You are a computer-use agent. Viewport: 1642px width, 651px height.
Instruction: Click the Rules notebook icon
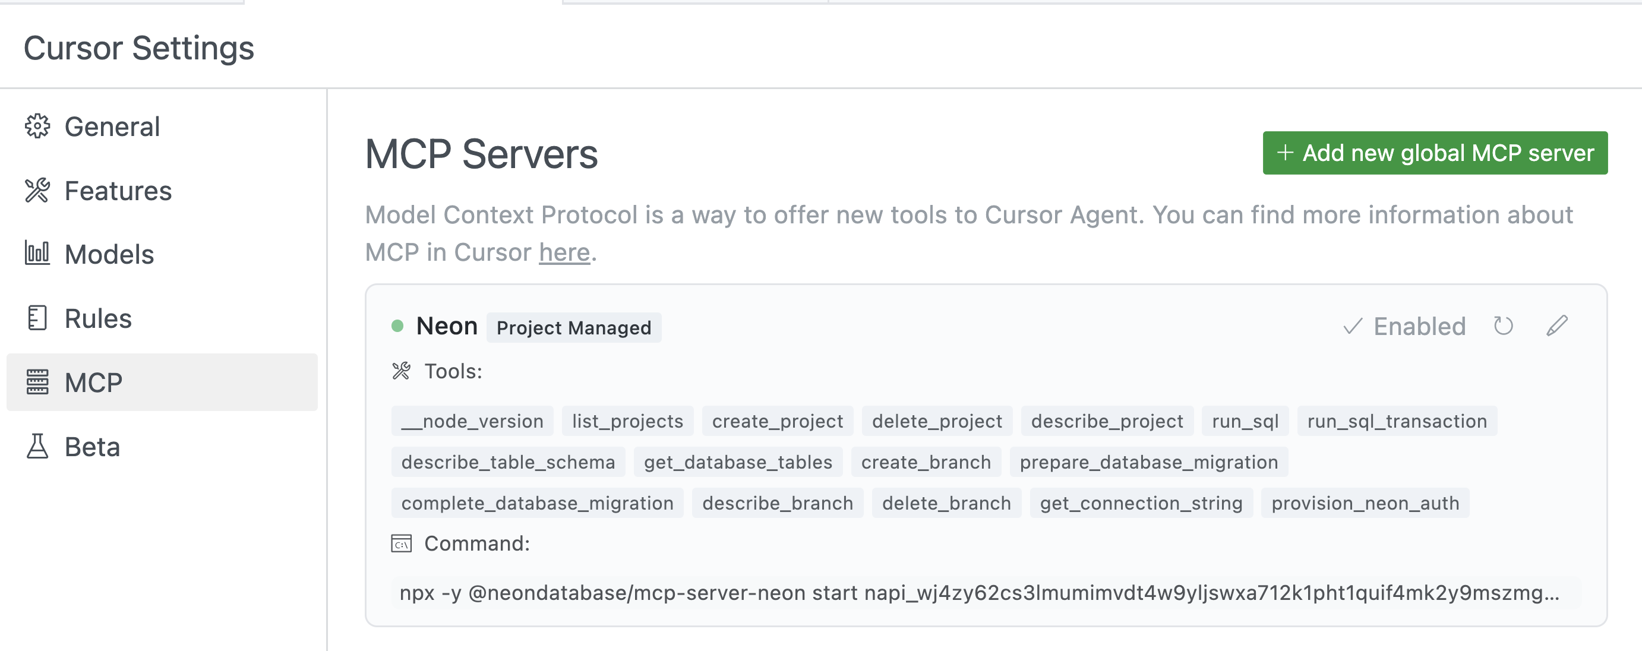coord(37,318)
